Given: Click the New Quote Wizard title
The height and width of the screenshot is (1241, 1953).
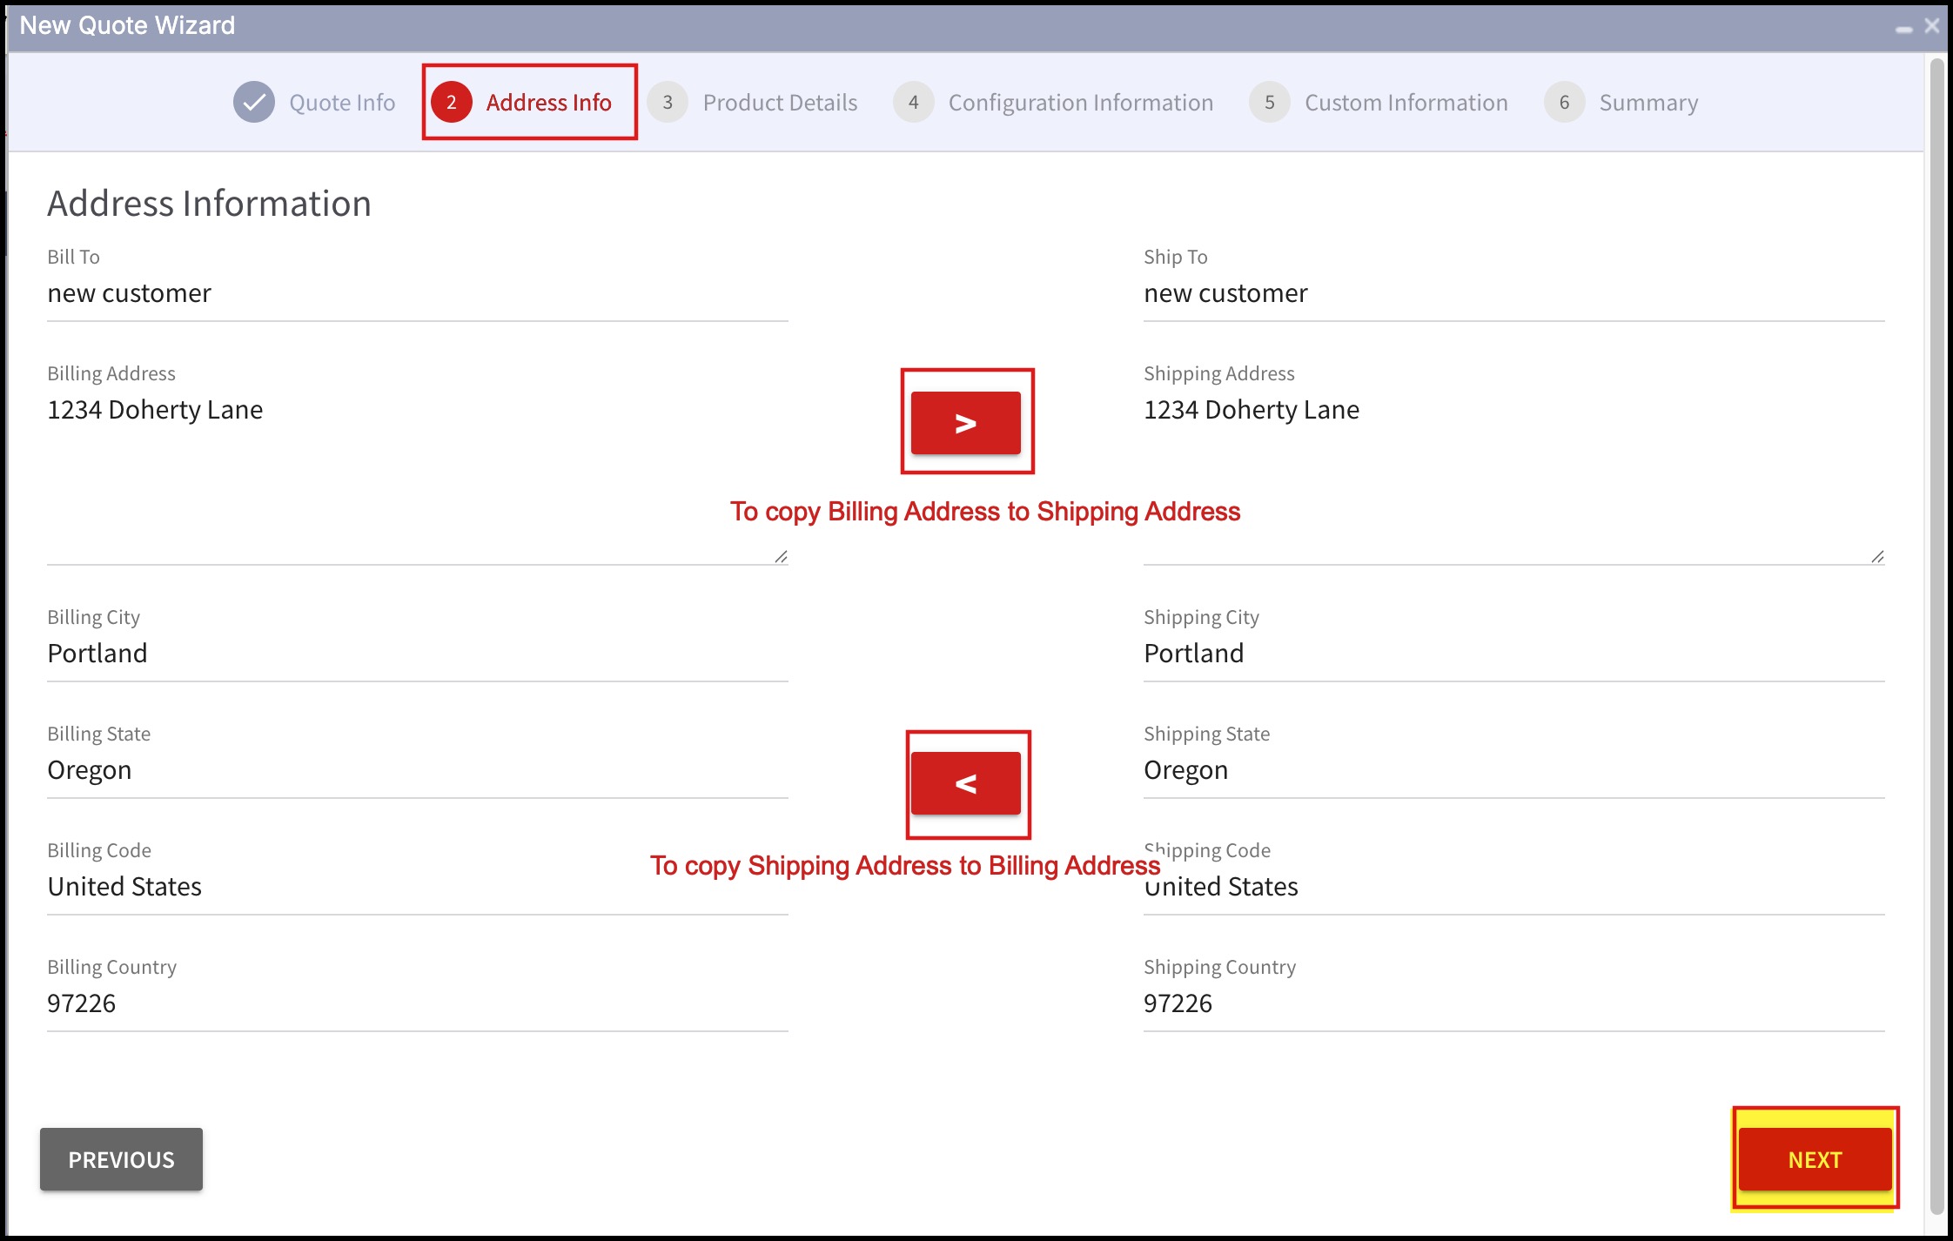Looking at the screenshot, I should (127, 25).
